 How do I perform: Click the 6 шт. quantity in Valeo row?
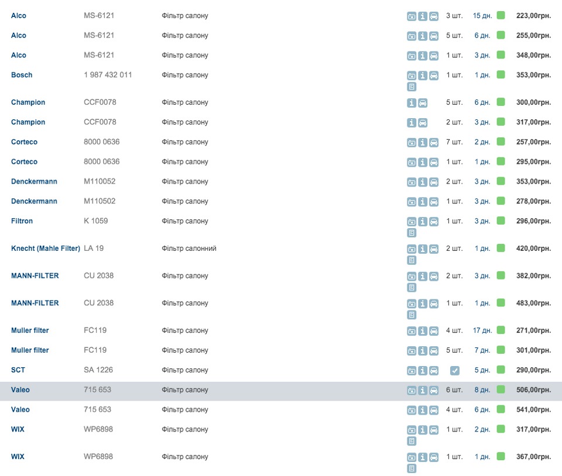tap(454, 390)
